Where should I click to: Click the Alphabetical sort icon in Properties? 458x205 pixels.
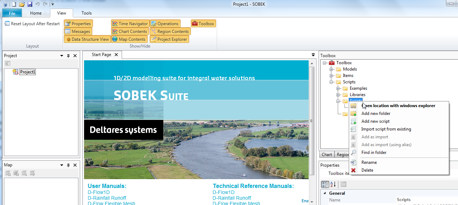tap(333, 184)
